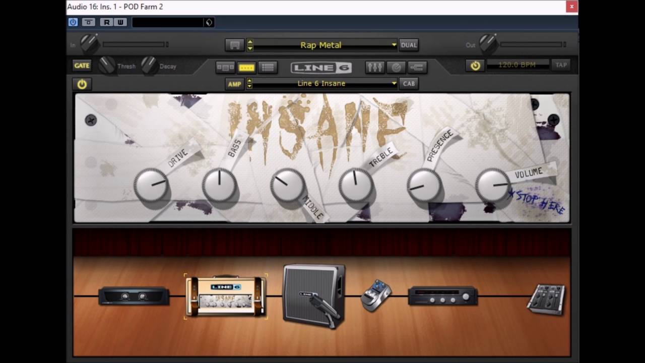Close the POD Farm 2 window
The width and height of the screenshot is (645, 363).
pos(571,7)
